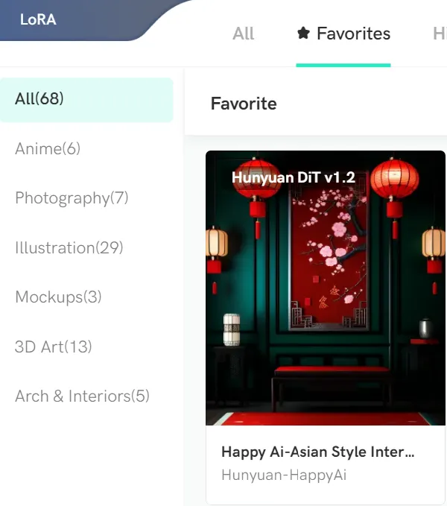Pick the 3D Art(13) category

pos(54,347)
